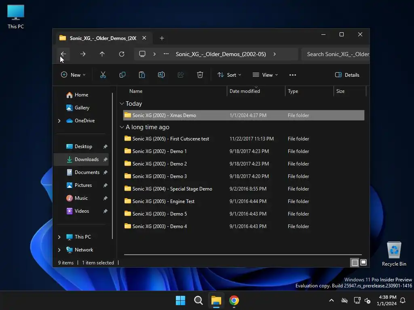Collapse the A long time ago group
The height and width of the screenshot is (310, 414).
(x=122, y=127)
